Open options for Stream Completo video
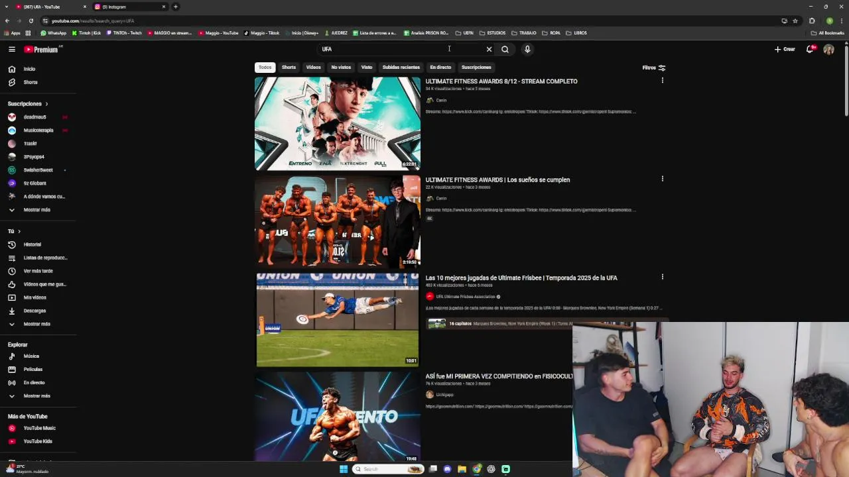This screenshot has width=849, height=477. click(x=662, y=81)
